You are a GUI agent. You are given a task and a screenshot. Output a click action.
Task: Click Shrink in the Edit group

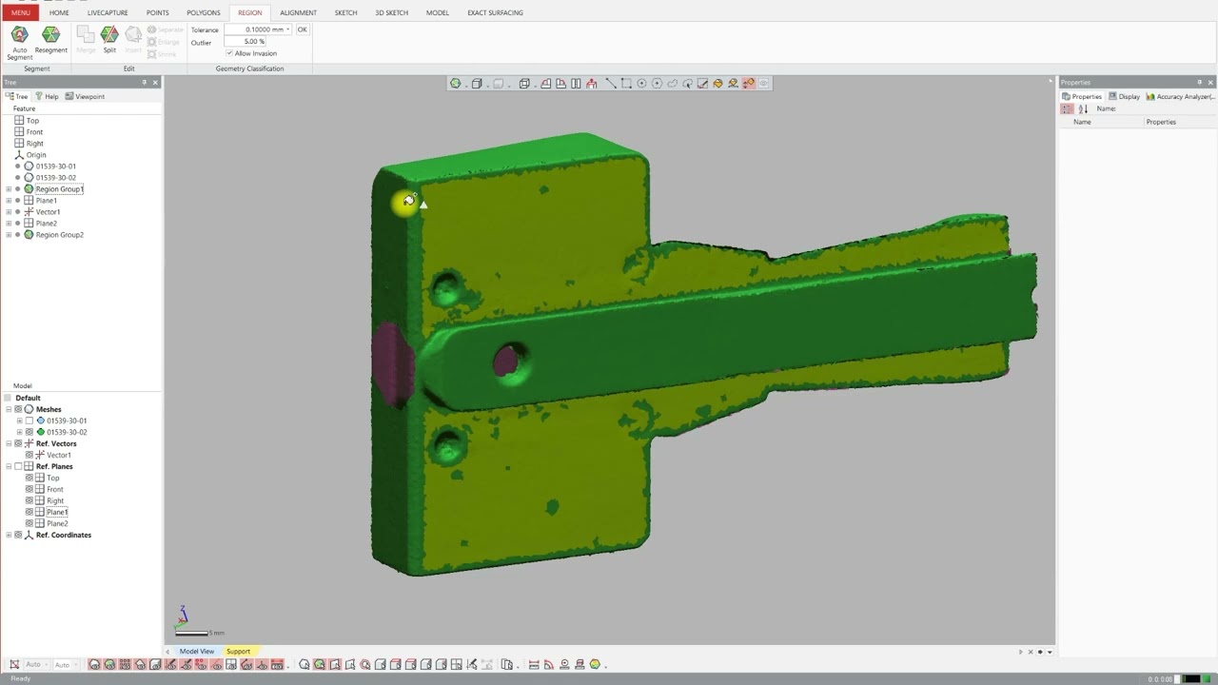(162, 54)
